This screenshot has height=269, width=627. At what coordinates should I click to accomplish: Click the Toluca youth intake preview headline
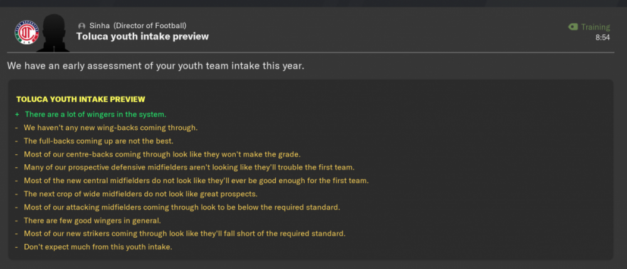click(142, 36)
